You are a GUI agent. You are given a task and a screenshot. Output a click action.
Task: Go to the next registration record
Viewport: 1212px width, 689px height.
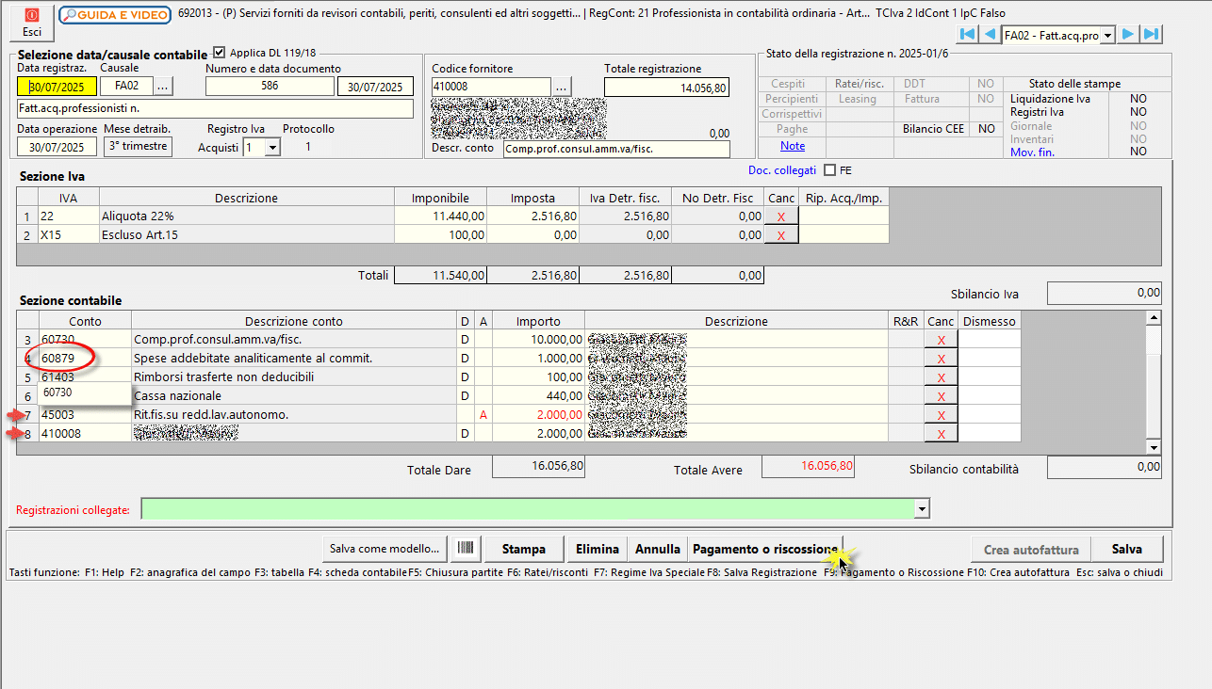pyautogui.click(x=1128, y=35)
